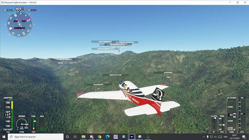Click the altitude tape scale
Image resolution: width=249 pixels, height=140 pixels.
[232, 115]
